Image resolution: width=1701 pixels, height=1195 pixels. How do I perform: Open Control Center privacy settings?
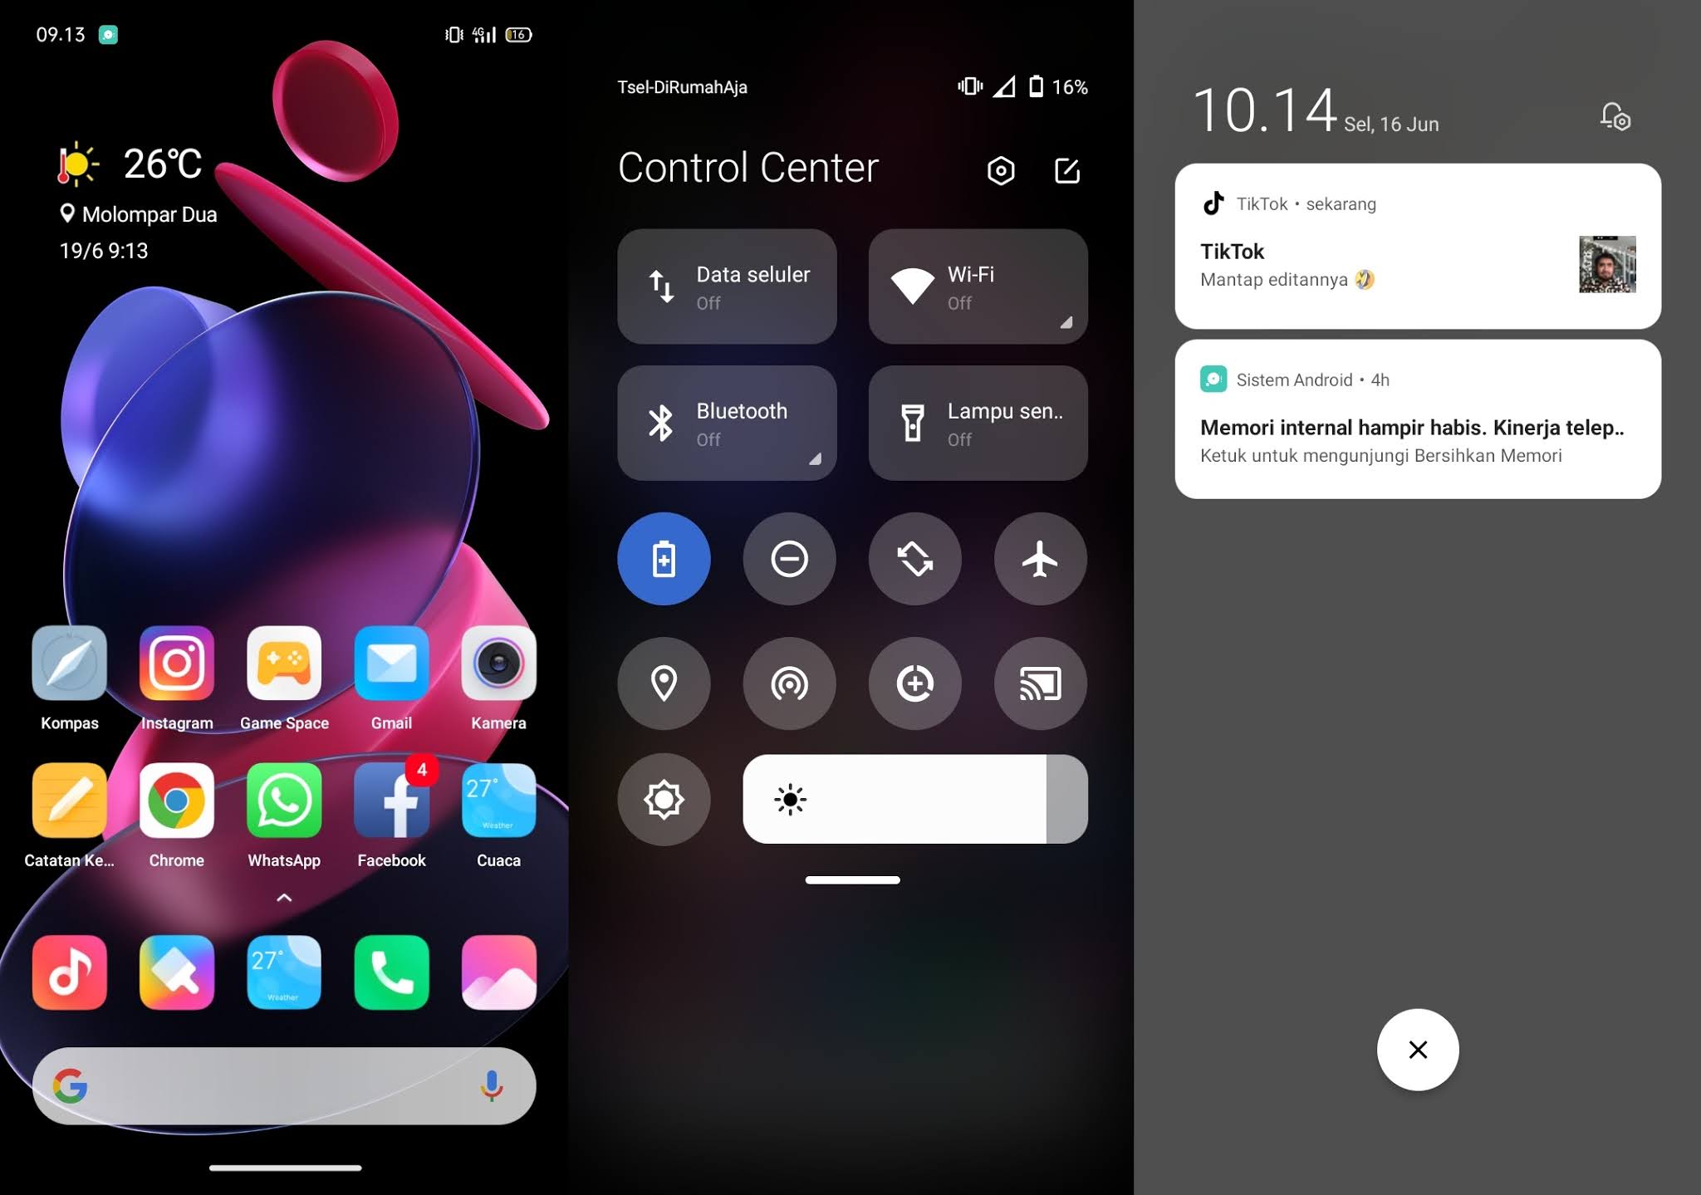[x=1001, y=169]
